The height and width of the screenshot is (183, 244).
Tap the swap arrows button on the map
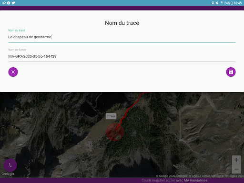click(10, 165)
